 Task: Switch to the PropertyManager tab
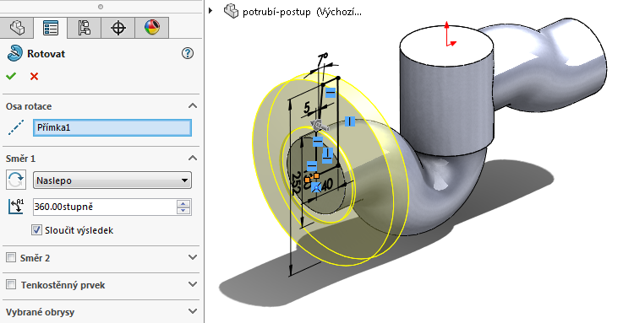(x=51, y=28)
